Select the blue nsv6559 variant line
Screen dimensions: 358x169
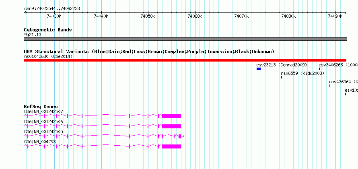314,77
